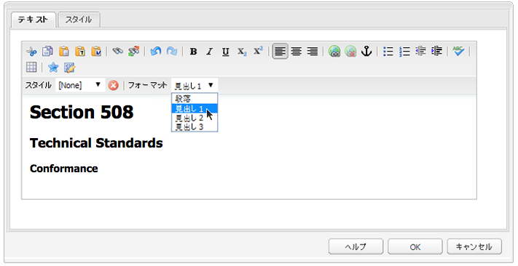Viewport: 518px width, 266px height.
Task: Insert a table with the grid icon
Action: pyautogui.click(x=31, y=68)
